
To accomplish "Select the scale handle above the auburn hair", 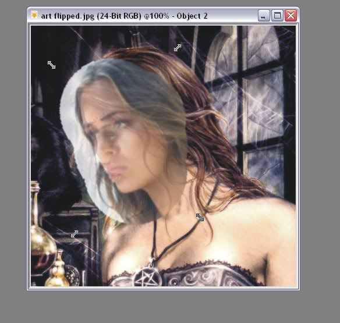I will tap(178, 48).
